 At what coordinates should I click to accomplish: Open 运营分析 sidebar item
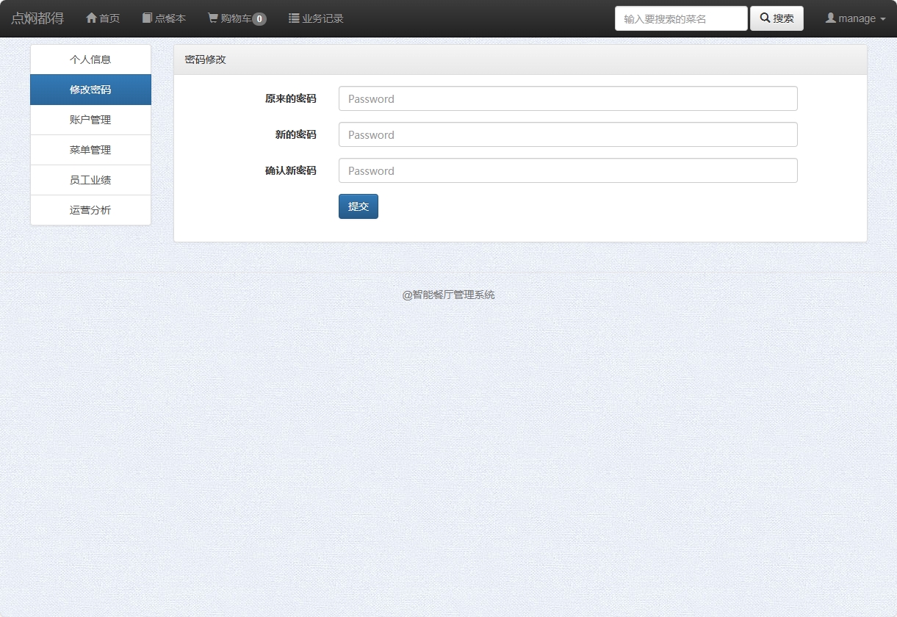(x=90, y=210)
